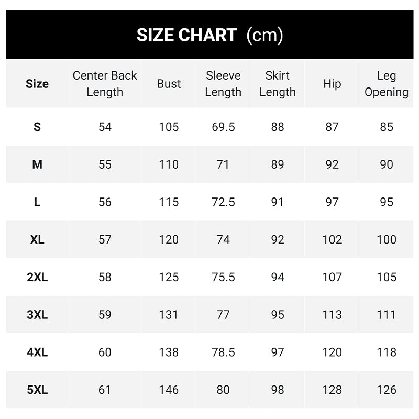Image resolution: width=419 pixels, height=419 pixels.
Task: Select the Hip column header
Action: coord(332,84)
